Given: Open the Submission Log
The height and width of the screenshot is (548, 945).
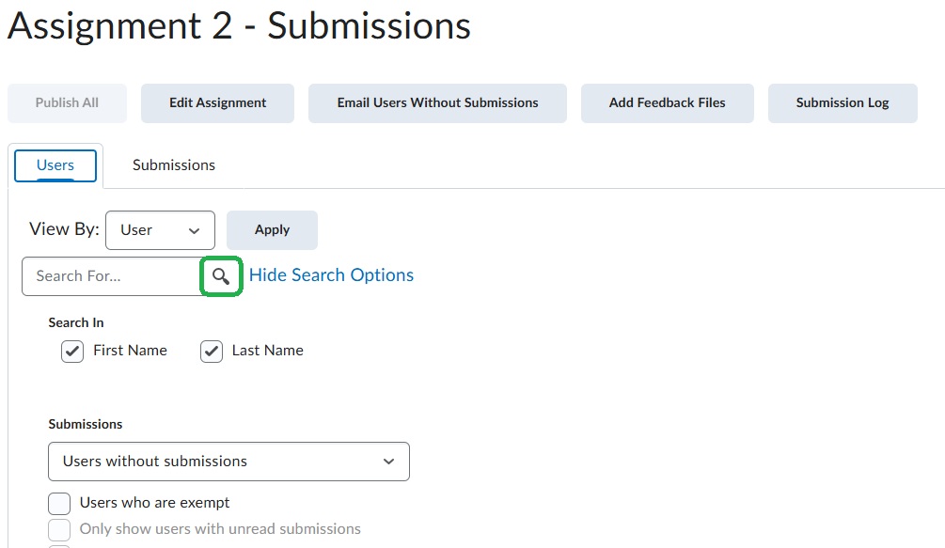Looking at the screenshot, I should (x=842, y=103).
